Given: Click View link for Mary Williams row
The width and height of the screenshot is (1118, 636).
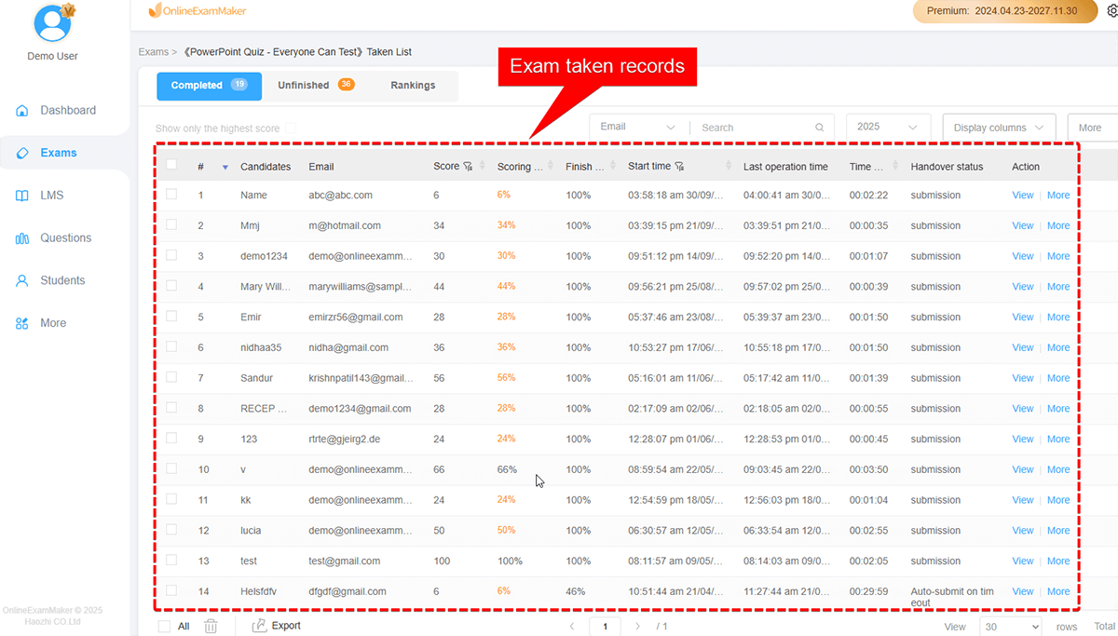Looking at the screenshot, I should pos(1022,287).
